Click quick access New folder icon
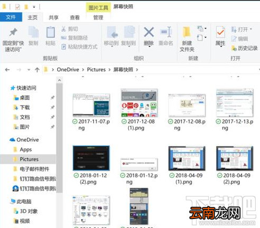 tap(26, 7)
